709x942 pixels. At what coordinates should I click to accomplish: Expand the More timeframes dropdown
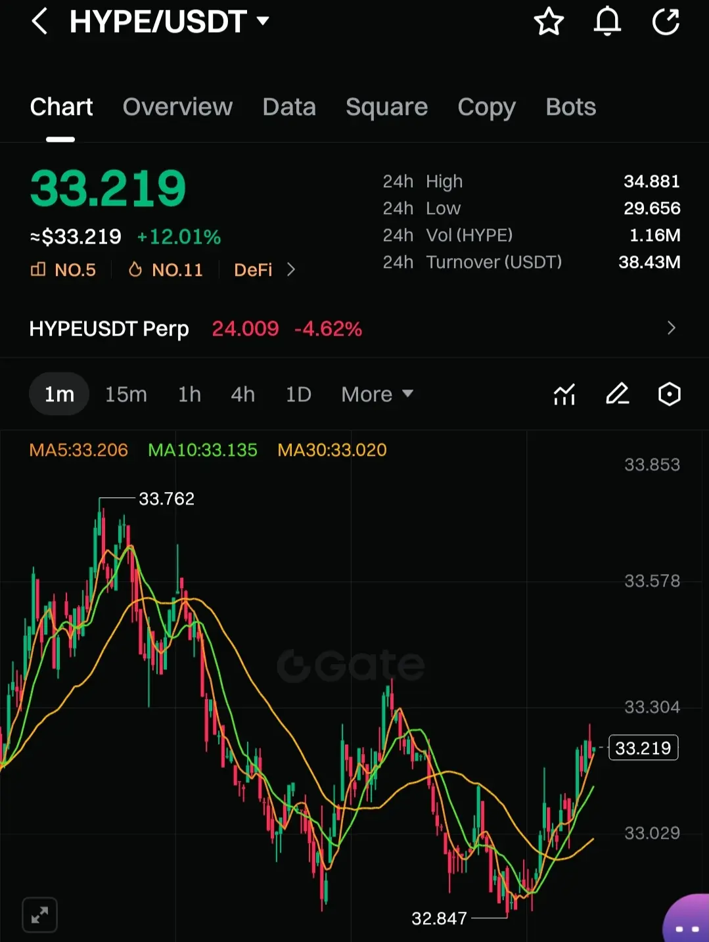(377, 394)
